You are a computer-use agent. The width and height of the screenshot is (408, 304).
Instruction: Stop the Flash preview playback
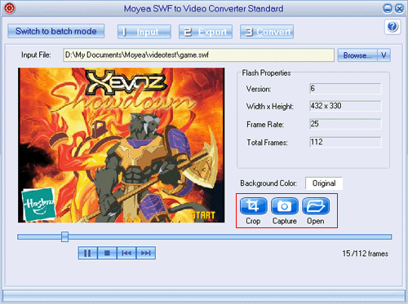tap(107, 253)
